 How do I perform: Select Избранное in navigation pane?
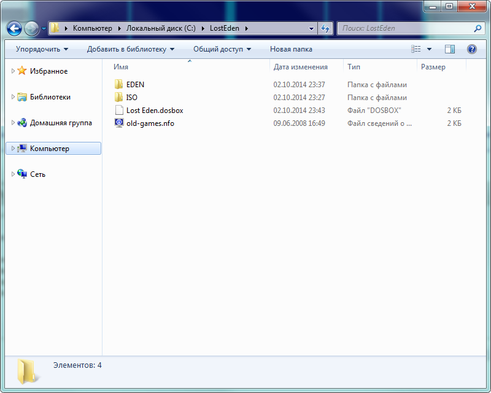coord(49,71)
